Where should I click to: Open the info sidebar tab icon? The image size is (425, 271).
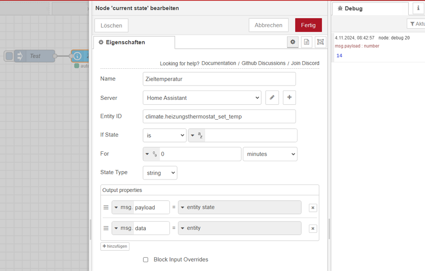pyautogui.click(x=418, y=8)
